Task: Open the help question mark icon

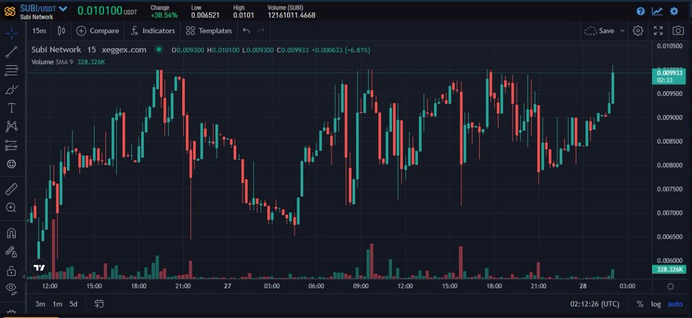Action: click(641, 11)
